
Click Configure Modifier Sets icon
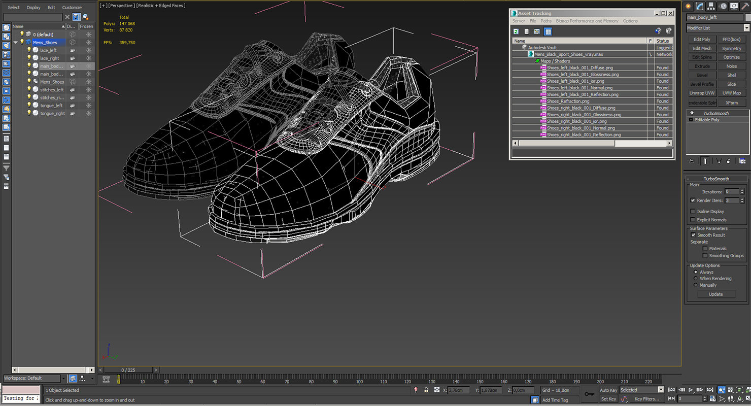[742, 161]
